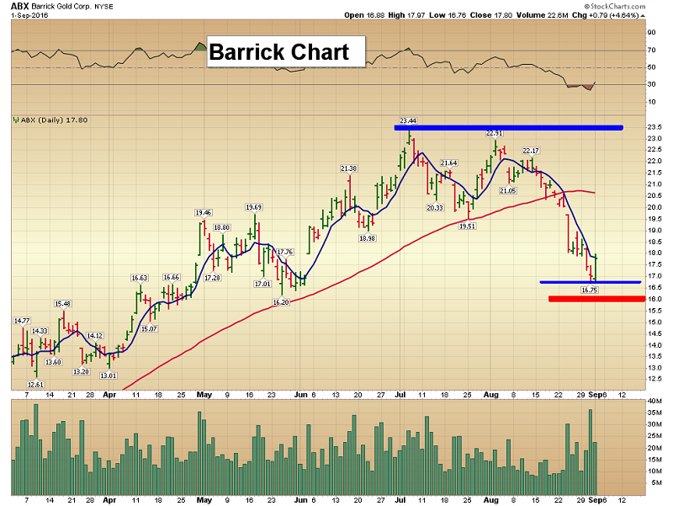
Task: Click the 18.80 price label
Action: tap(221, 227)
